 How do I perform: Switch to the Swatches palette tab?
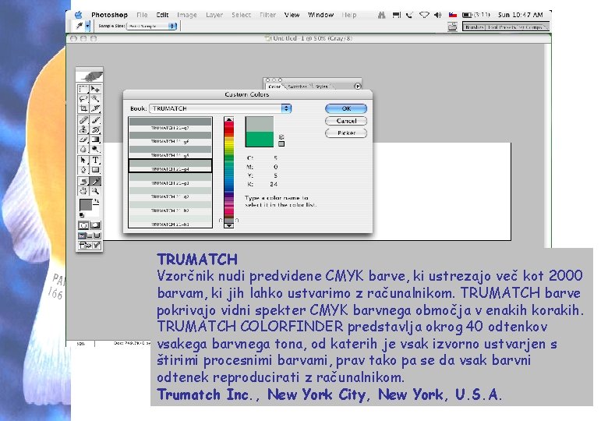298,87
